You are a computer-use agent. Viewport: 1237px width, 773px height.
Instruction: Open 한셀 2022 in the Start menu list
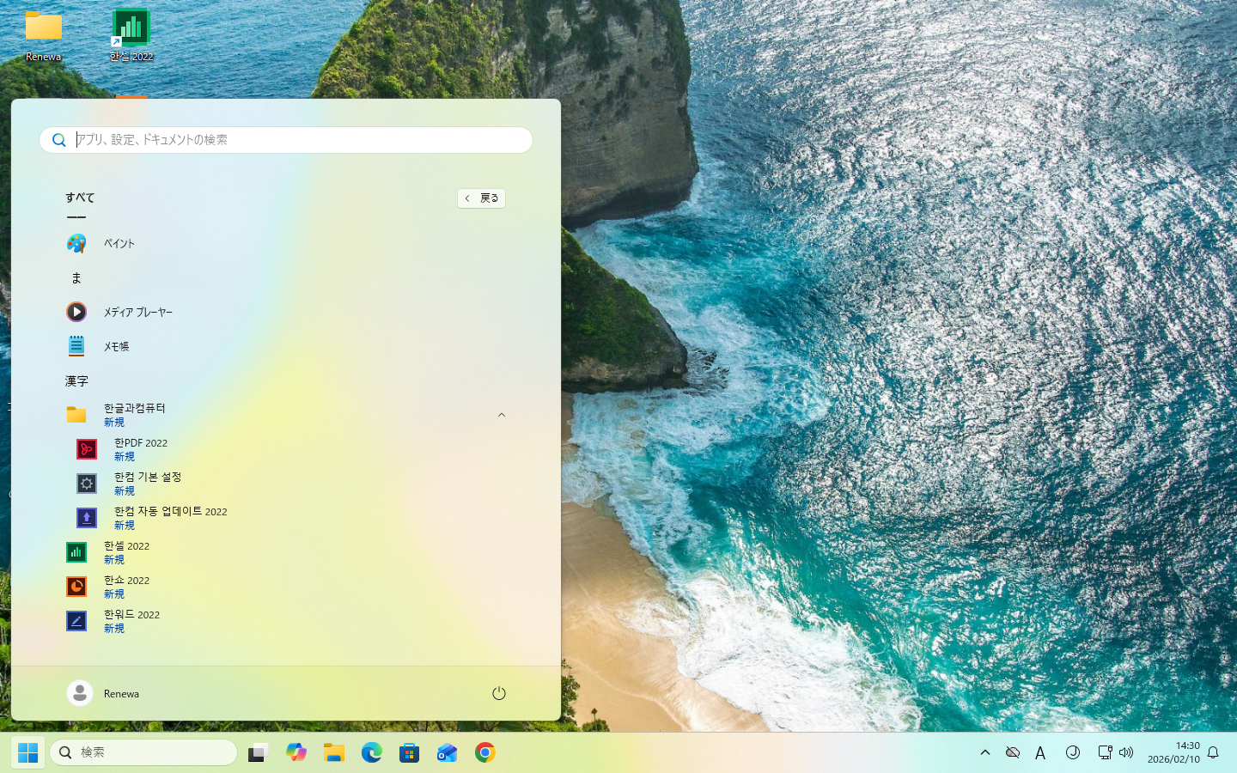[x=126, y=552]
